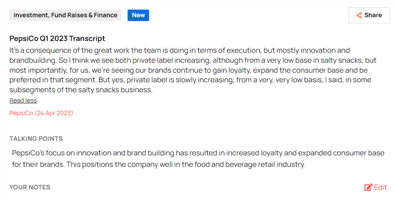Click the word "Finance" in the category tag

pos(105,15)
